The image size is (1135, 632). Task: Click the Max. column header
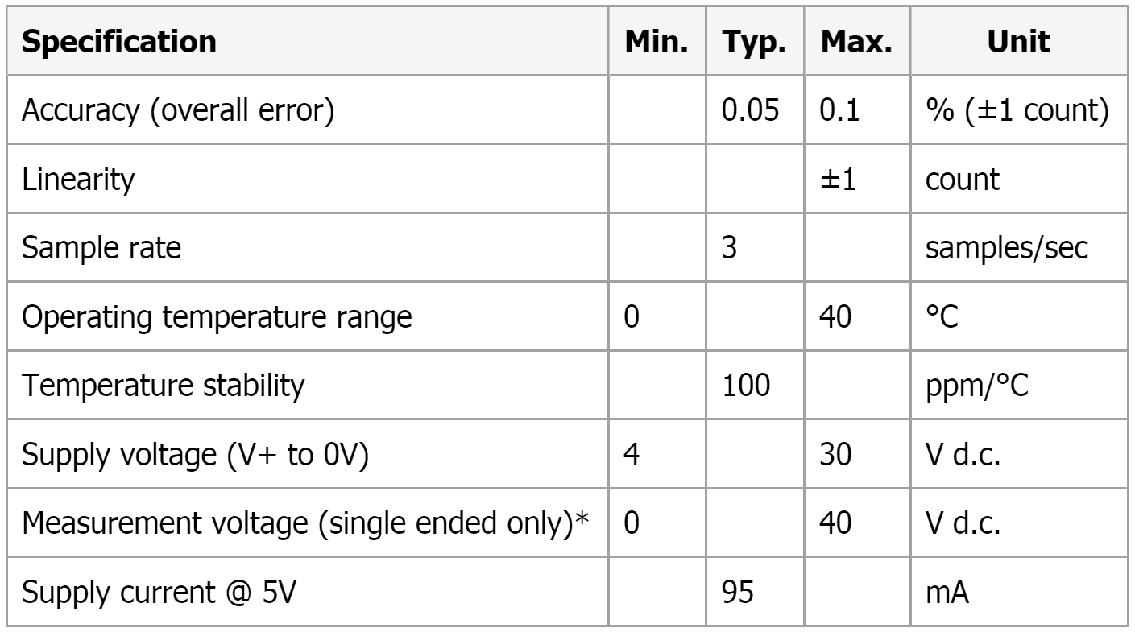point(856,43)
